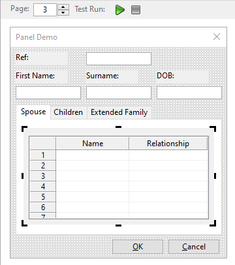
Task: Click the Surname text box
Action: [x=119, y=93]
